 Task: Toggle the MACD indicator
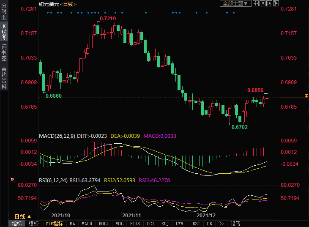pyautogui.click(x=87, y=224)
